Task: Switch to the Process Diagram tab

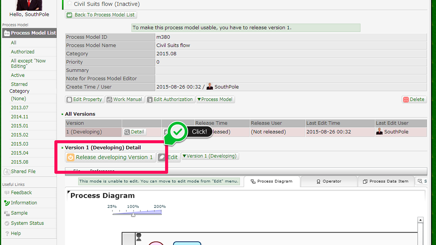Action: tap(271, 181)
